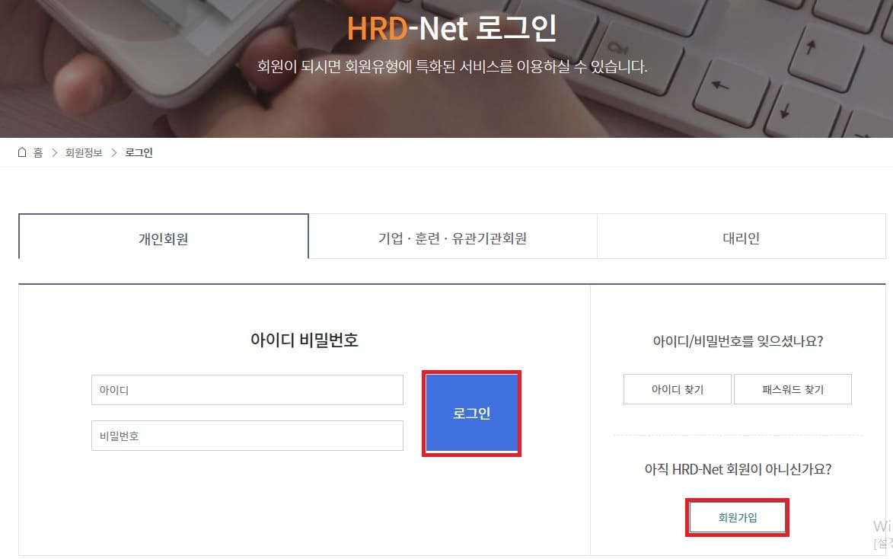Focus the 비밀번호 input field
Viewport: 893px width, 559px height.
pyautogui.click(x=247, y=436)
